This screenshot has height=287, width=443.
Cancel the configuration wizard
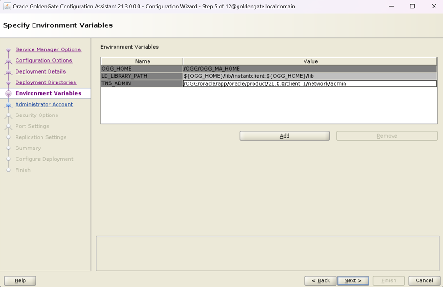(x=424, y=280)
